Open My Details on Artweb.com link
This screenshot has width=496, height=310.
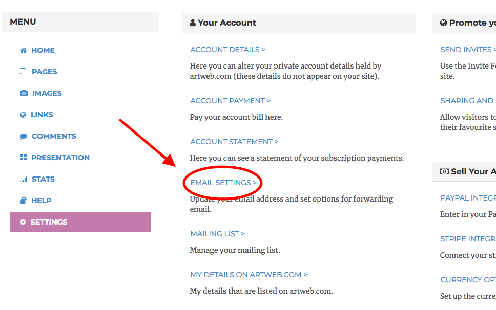[249, 275]
